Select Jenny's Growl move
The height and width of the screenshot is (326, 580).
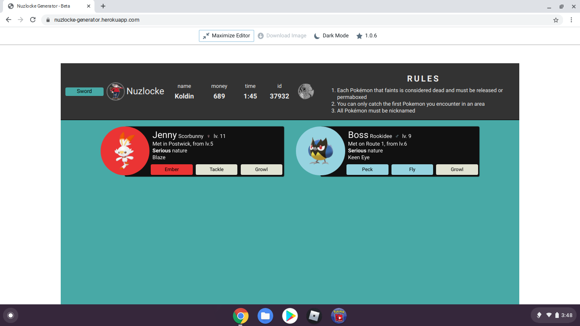(x=262, y=169)
